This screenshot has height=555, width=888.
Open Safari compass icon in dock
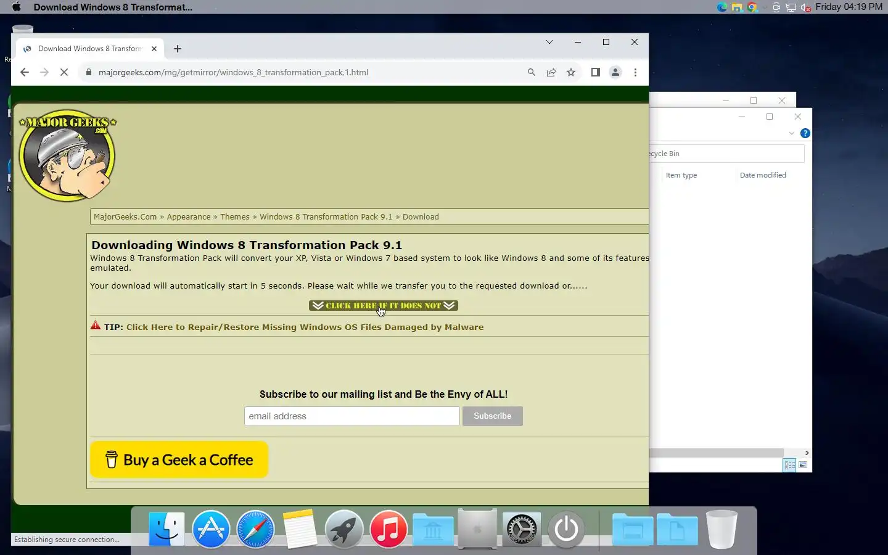[x=255, y=529]
